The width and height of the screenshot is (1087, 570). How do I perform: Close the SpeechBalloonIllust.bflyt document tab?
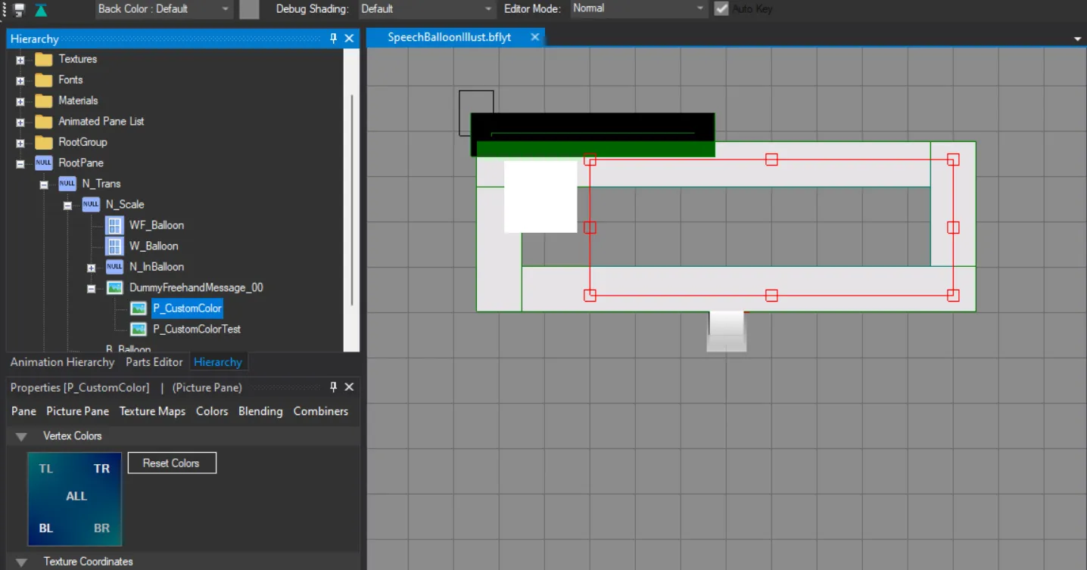pyautogui.click(x=534, y=37)
